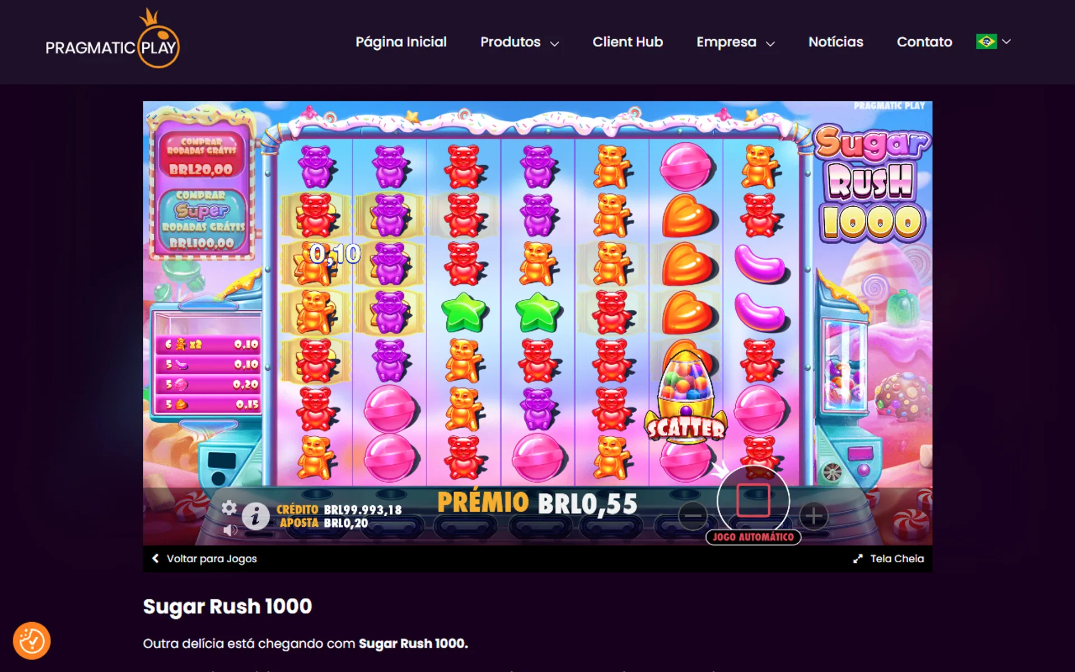Viewport: 1075px width, 672px height.
Task: Open the game info icon
Action: 255,516
